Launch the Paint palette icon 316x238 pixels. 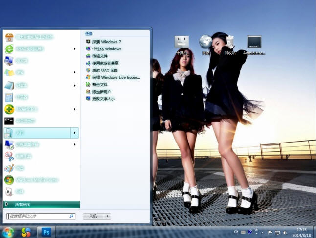point(9,168)
